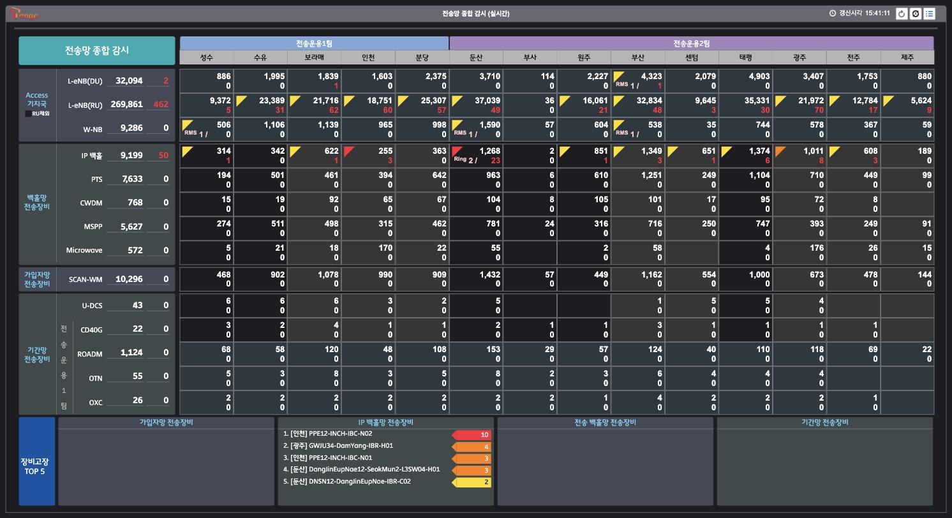Screen dimensions: 952x518
Task: Click the ROADM total value 1,124
Action: coord(132,352)
